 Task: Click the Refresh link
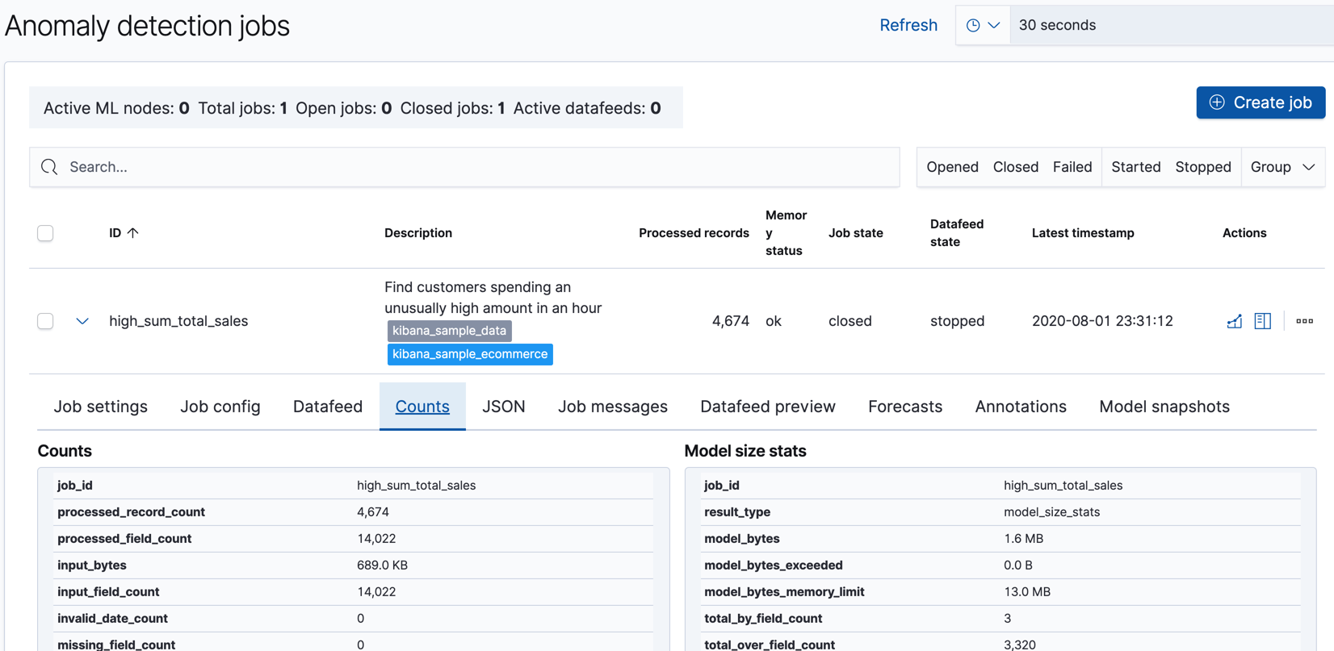coord(908,25)
